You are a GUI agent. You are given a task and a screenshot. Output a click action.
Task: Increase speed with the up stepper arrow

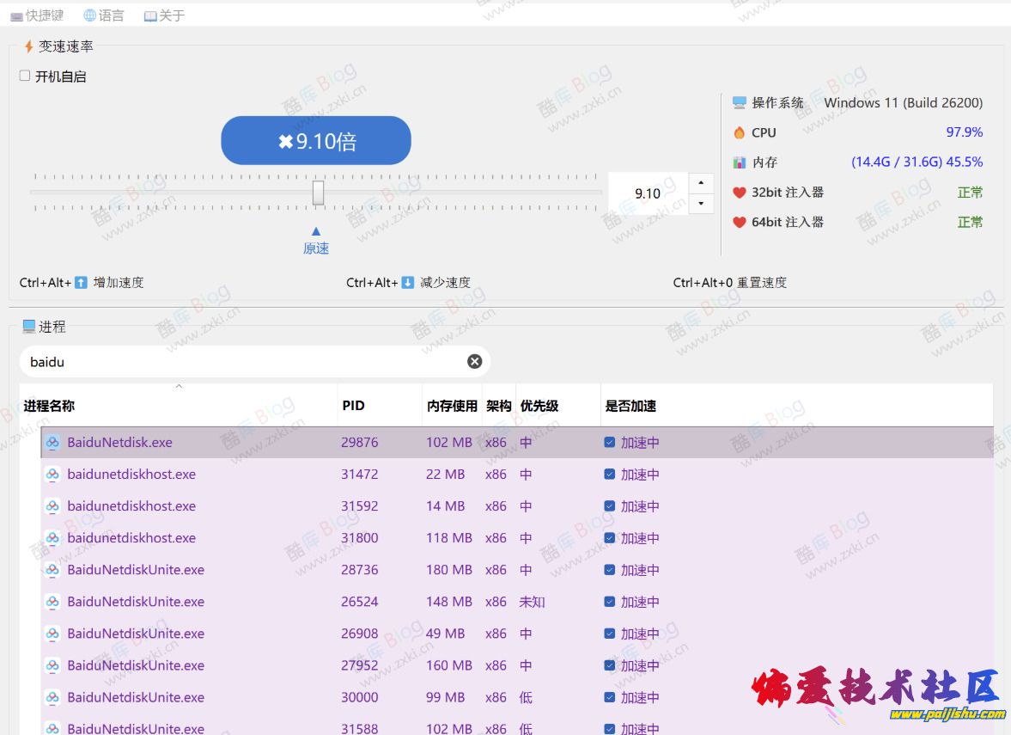click(702, 183)
